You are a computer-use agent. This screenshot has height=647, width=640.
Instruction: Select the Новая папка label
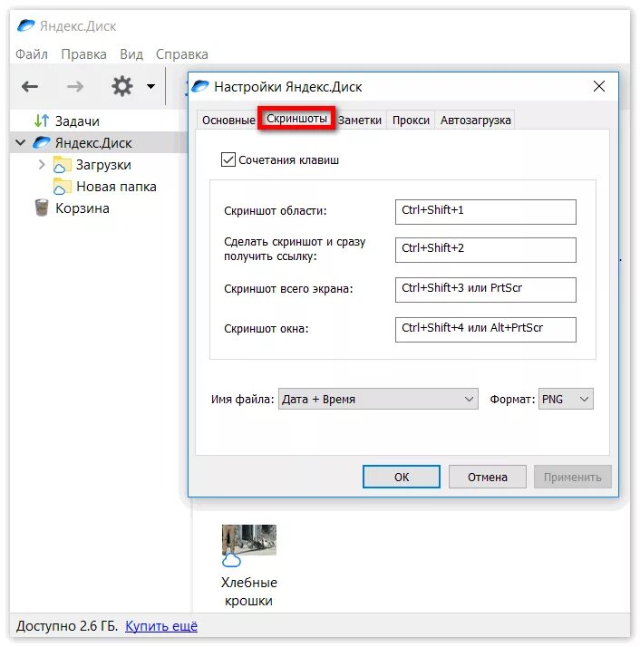[x=116, y=187]
